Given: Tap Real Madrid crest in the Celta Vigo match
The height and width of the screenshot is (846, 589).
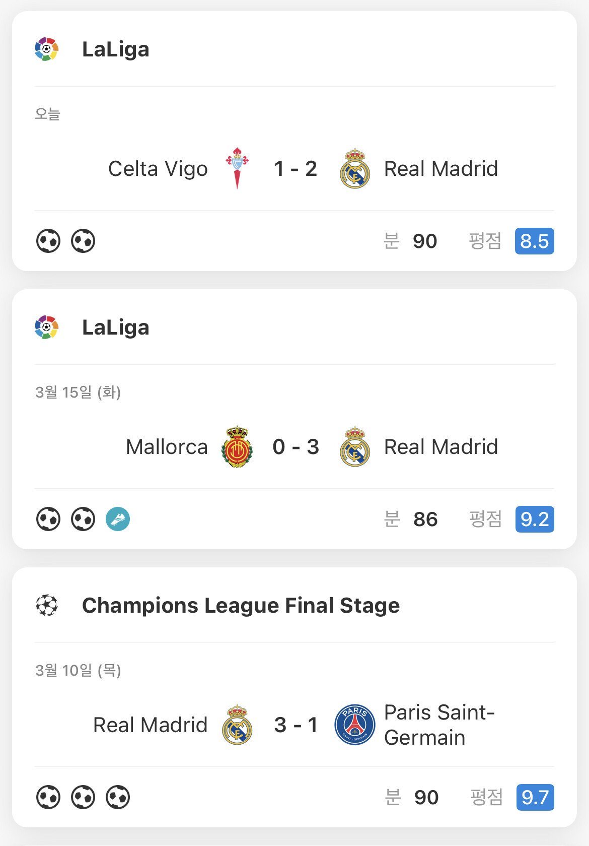Looking at the screenshot, I should point(355,169).
